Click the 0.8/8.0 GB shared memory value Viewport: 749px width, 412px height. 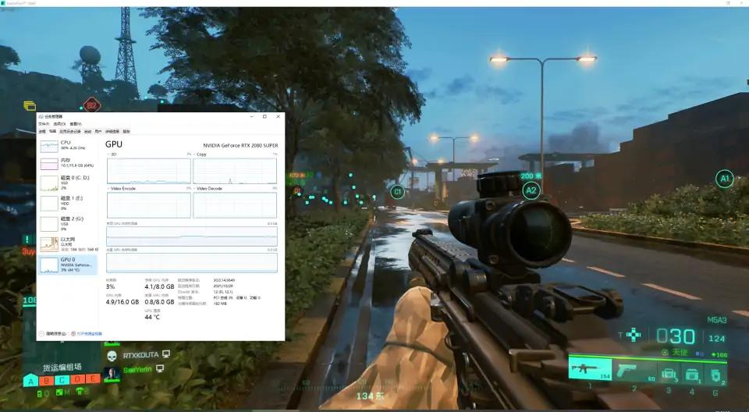click(159, 302)
